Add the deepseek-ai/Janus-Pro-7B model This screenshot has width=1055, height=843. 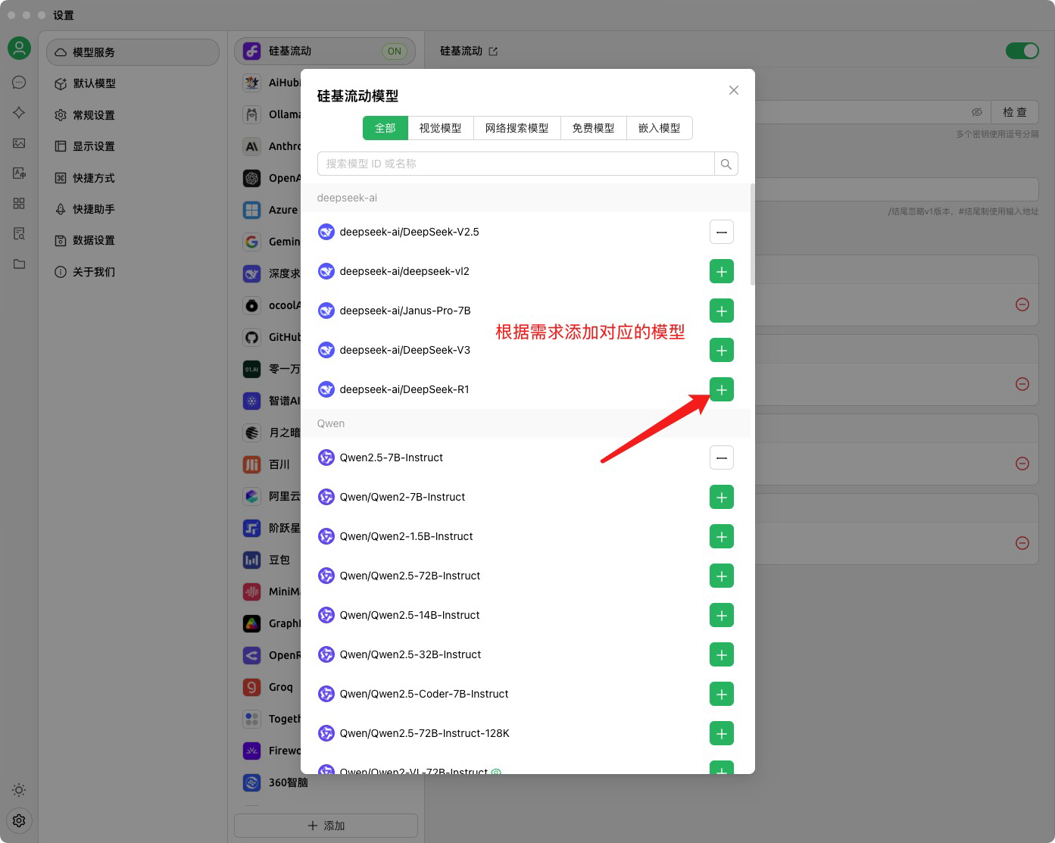721,311
